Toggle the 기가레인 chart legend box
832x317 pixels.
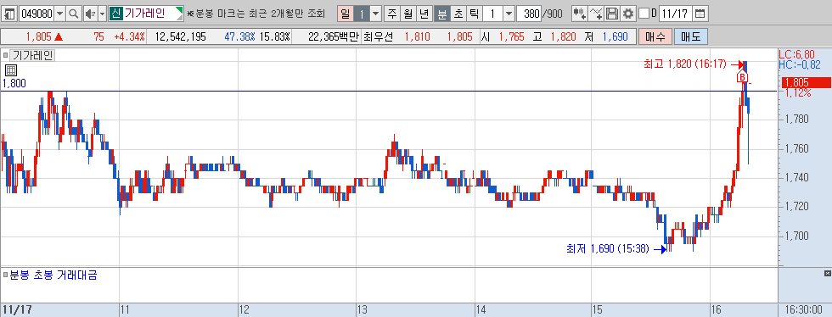pyautogui.click(x=6, y=55)
